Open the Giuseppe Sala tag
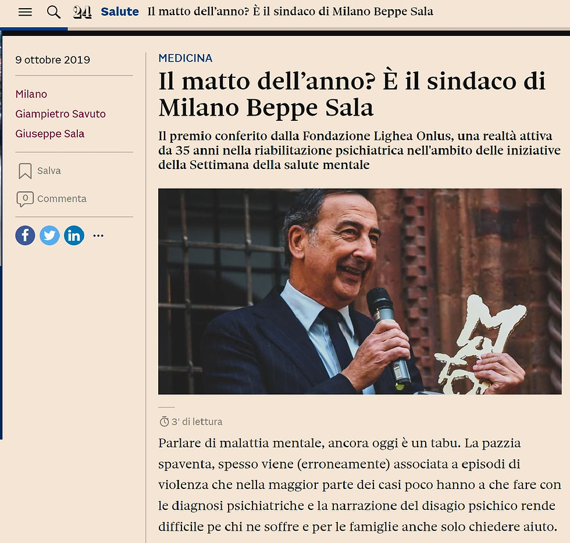This screenshot has width=570, height=543. (50, 134)
